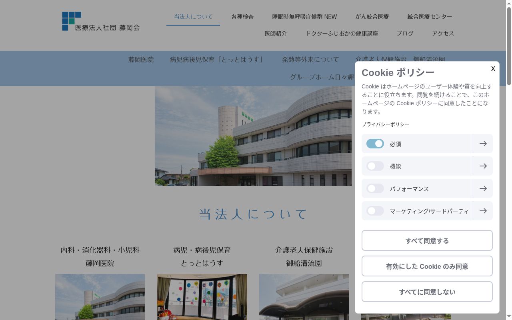Click the scrollbar down arrow

click(509, 317)
